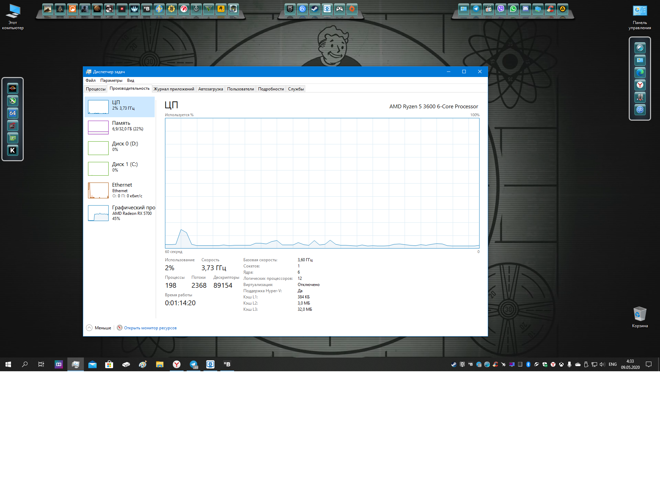Open the volume tray icon
This screenshot has width=660, height=495.
pos(602,364)
